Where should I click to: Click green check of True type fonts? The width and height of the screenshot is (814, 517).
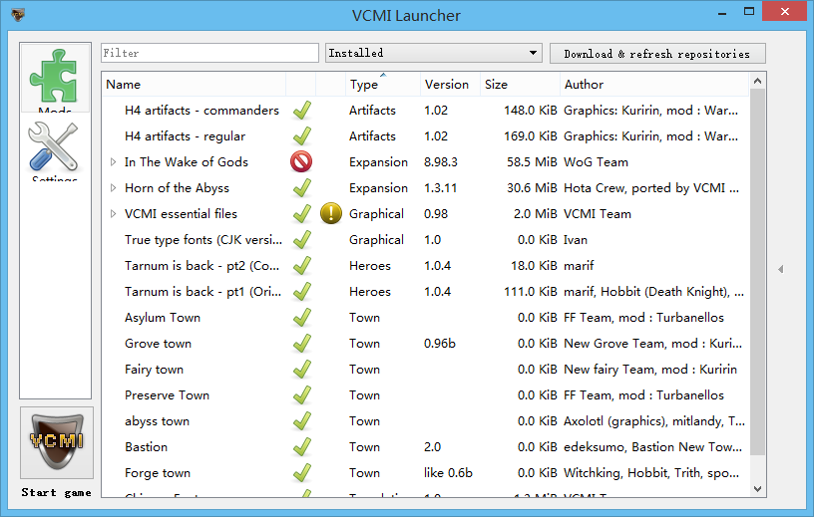(x=301, y=239)
